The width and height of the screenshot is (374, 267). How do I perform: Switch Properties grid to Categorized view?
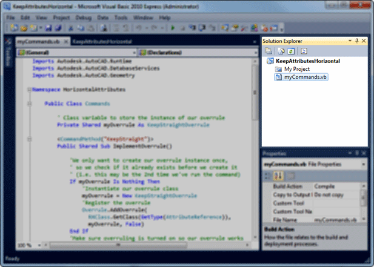click(269, 176)
